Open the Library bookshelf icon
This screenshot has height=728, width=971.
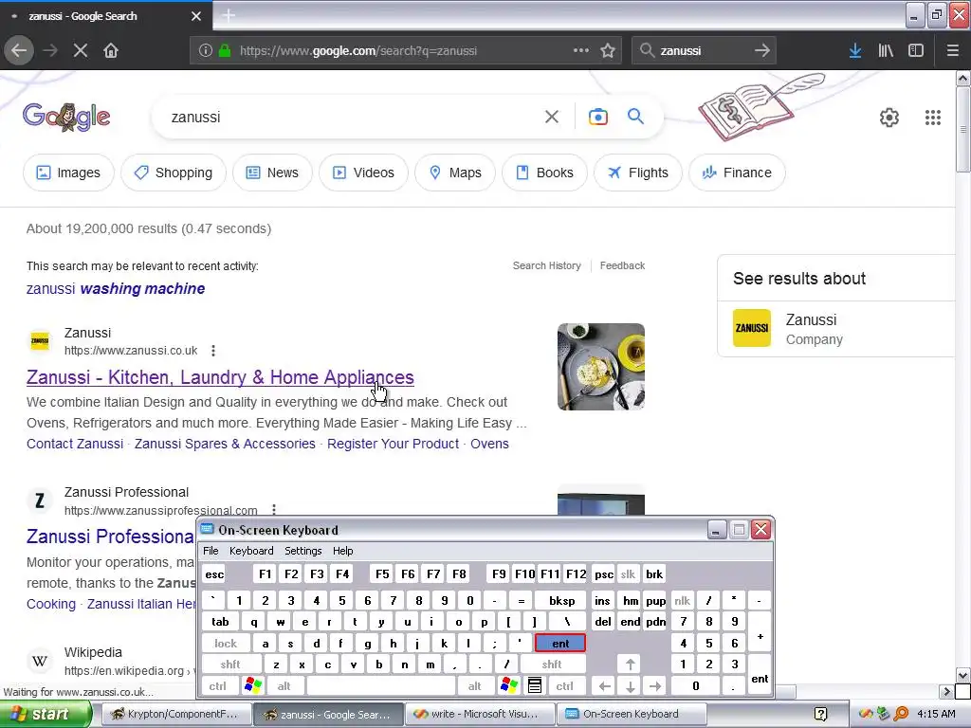pyautogui.click(x=886, y=50)
